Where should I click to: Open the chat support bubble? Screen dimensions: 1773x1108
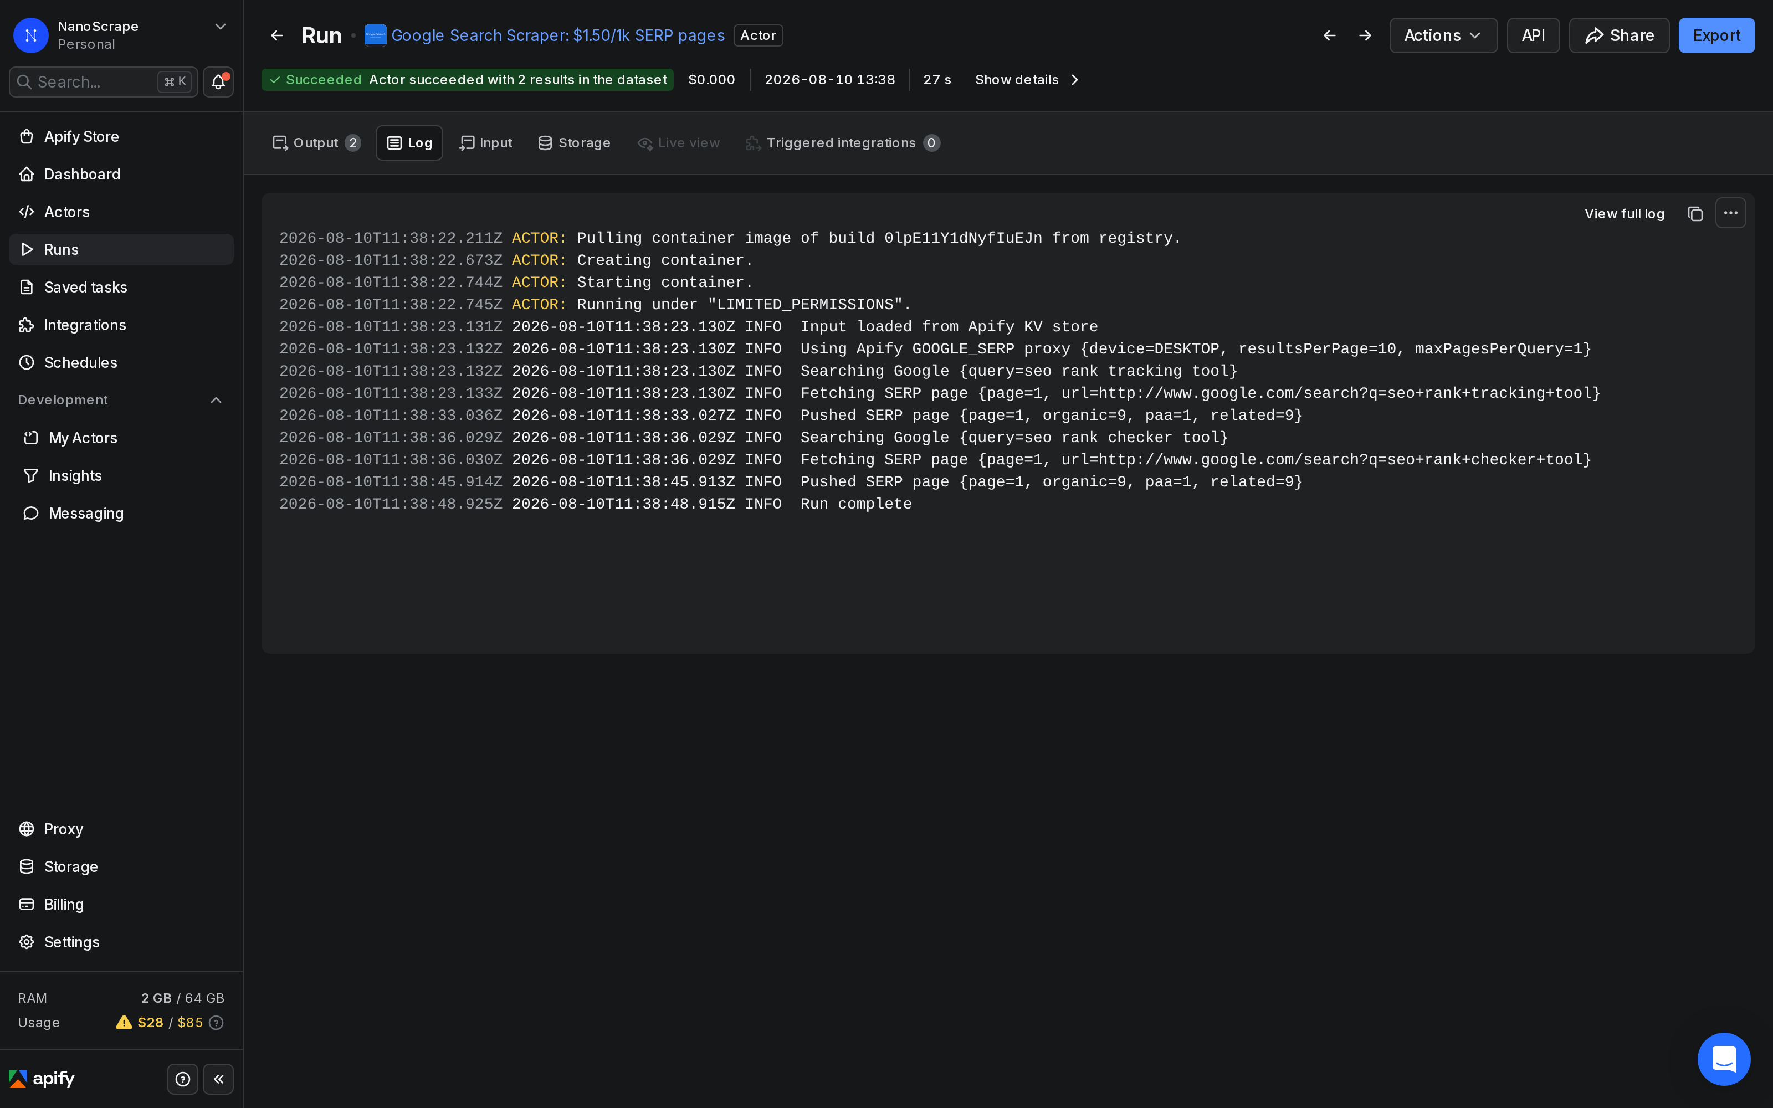[x=1724, y=1059]
